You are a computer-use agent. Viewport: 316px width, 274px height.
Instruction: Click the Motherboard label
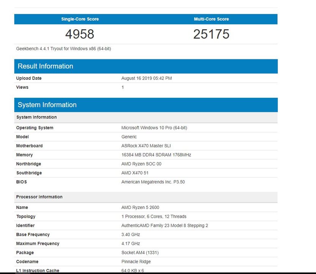click(x=29, y=146)
